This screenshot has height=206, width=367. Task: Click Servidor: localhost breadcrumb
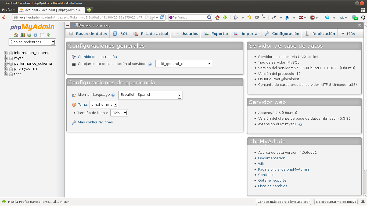[94, 25]
